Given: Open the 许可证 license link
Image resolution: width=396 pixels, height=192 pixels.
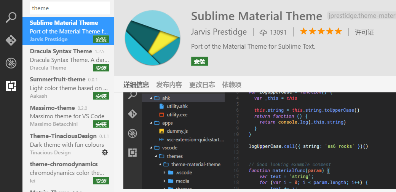Looking at the screenshot, I should [x=364, y=32].
